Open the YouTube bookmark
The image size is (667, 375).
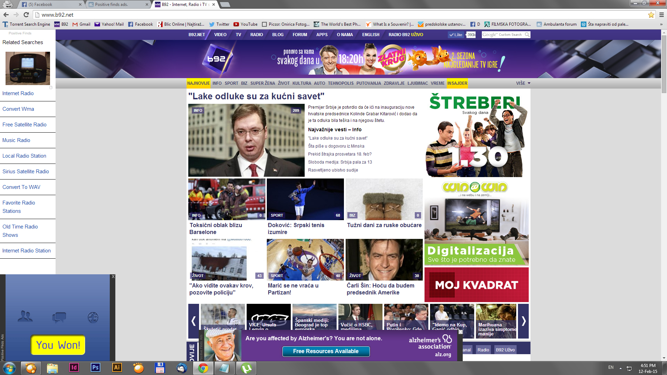pyautogui.click(x=246, y=24)
